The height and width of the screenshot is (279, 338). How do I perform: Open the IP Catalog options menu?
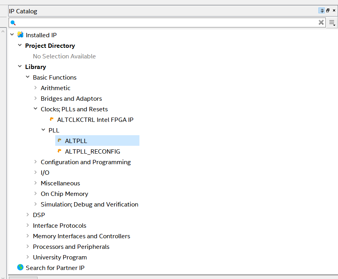(332, 23)
